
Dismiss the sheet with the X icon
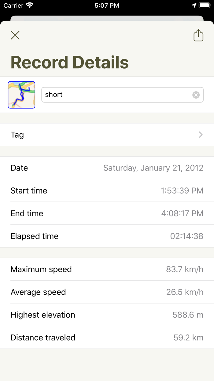[x=15, y=35]
